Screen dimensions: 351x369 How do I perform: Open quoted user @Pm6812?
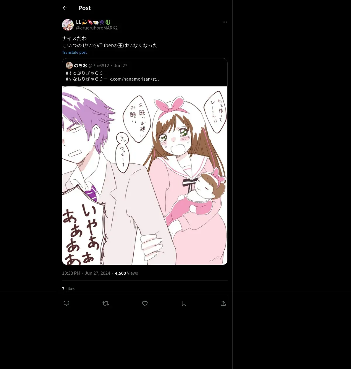click(99, 65)
